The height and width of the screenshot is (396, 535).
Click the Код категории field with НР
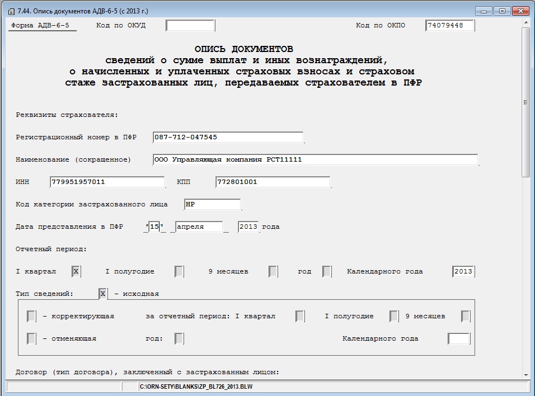(x=212, y=204)
